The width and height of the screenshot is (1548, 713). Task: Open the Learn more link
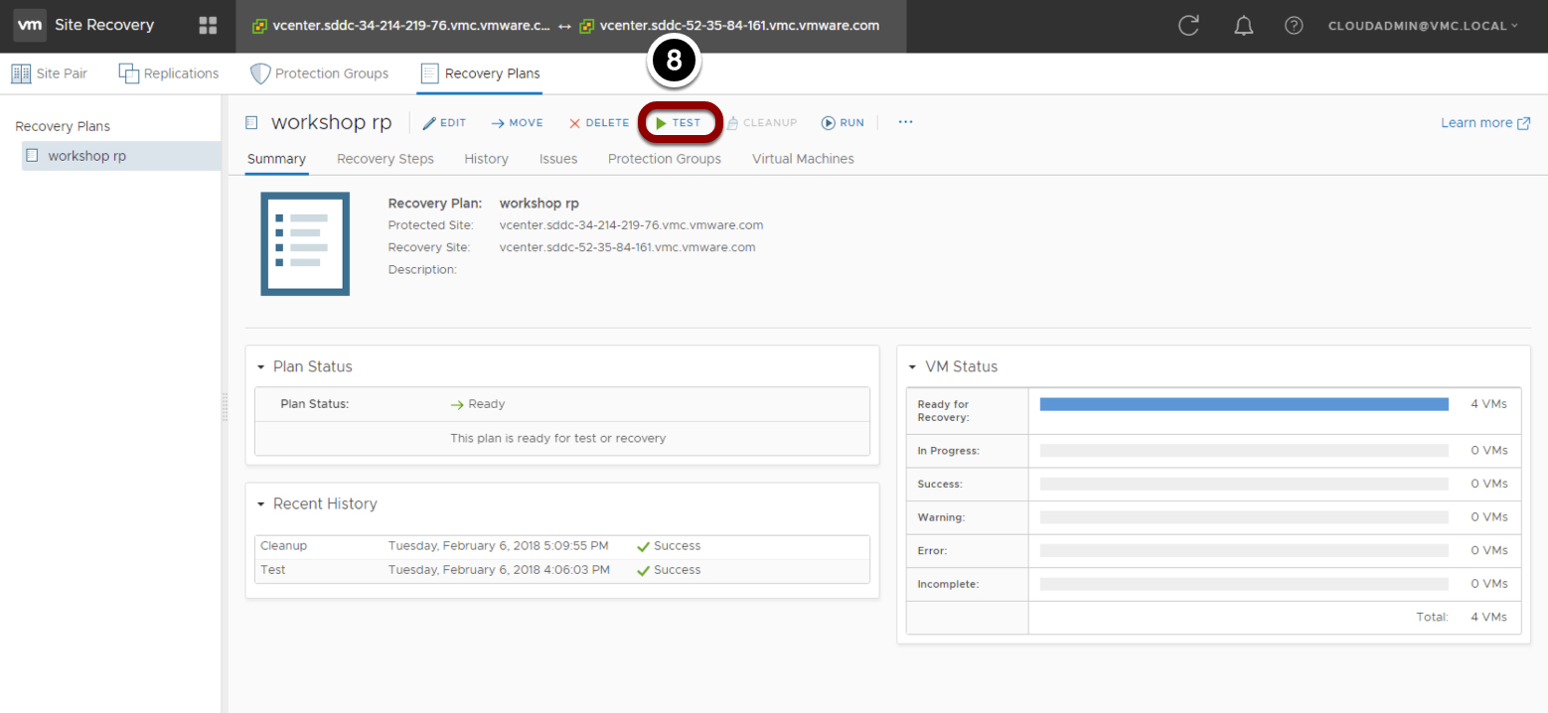[1485, 123]
